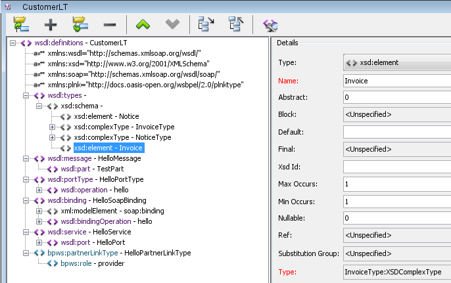Image resolution: width=451 pixels, height=283 pixels.
Task: Expand xml:modelElement soap:binding node
Action: pyautogui.click(x=39, y=211)
